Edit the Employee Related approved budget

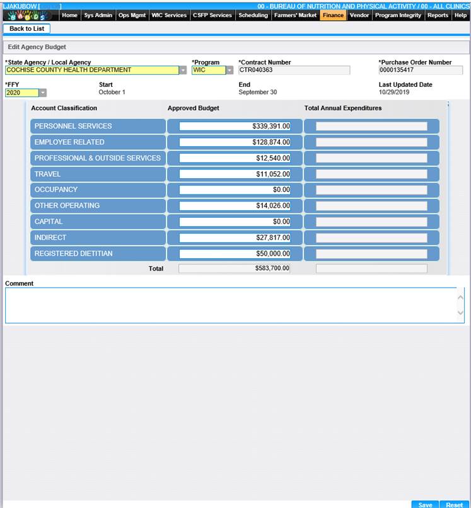[235, 142]
